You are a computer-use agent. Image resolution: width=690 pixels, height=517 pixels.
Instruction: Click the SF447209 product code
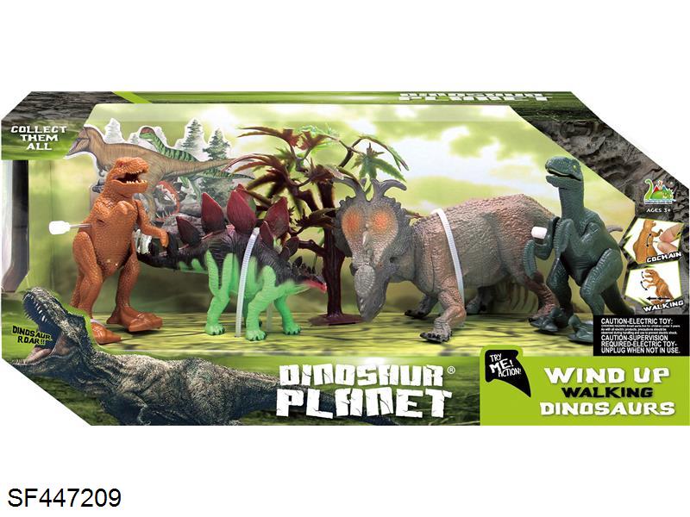click(64, 498)
